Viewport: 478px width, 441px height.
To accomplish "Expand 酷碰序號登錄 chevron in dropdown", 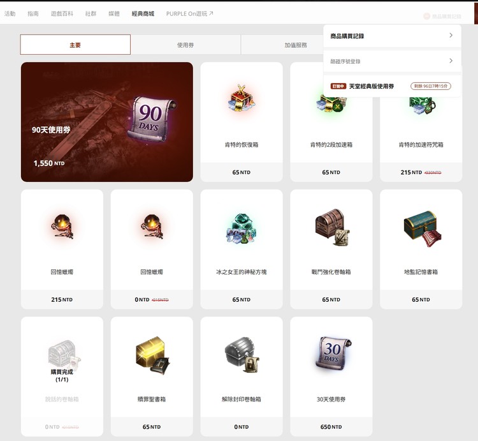I will (x=451, y=61).
